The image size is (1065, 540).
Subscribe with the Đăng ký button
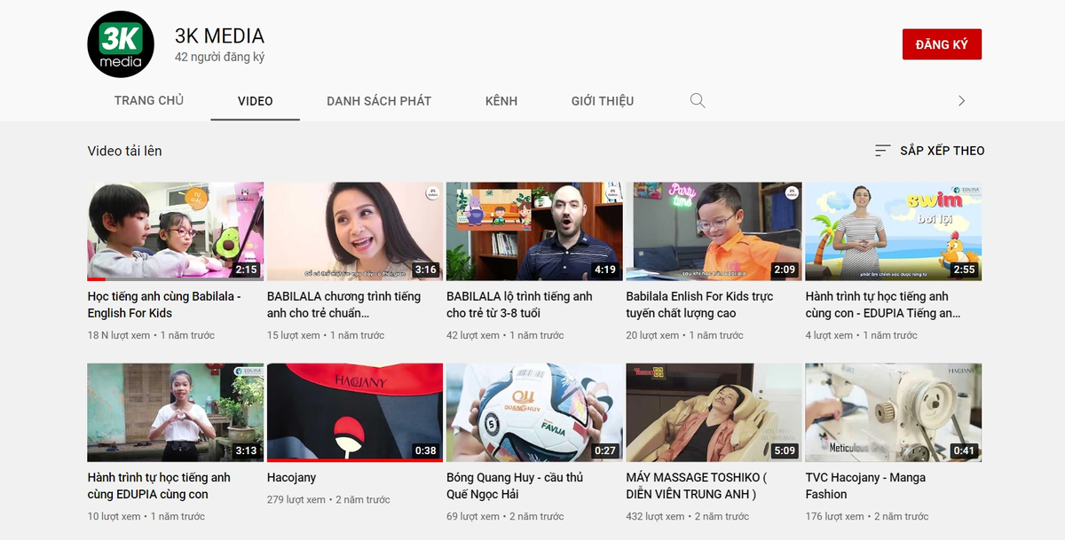pyautogui.click(x=942, y=44)
